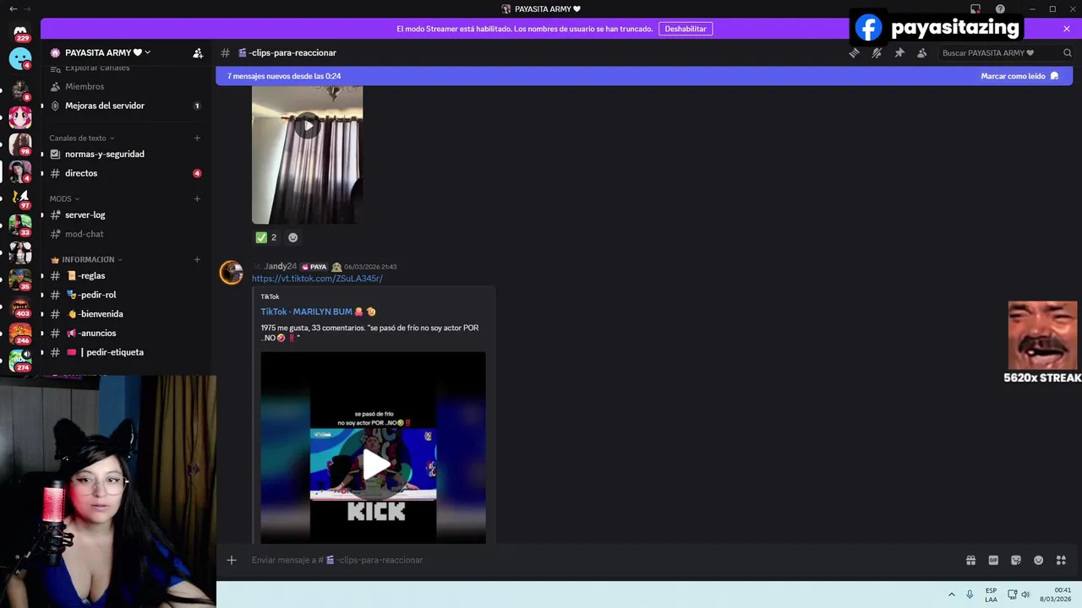Open taskbar clock 00:41 date
This screenshot has height=608, width=1082.
[x=1056, y=594]
